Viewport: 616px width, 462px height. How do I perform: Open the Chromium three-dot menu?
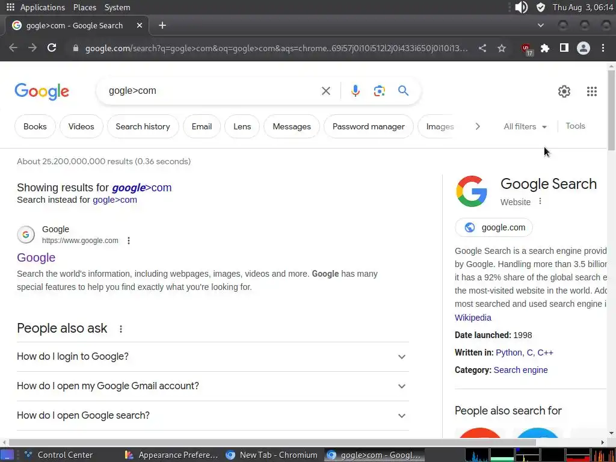pyautogui.click(x=603, y=48)
